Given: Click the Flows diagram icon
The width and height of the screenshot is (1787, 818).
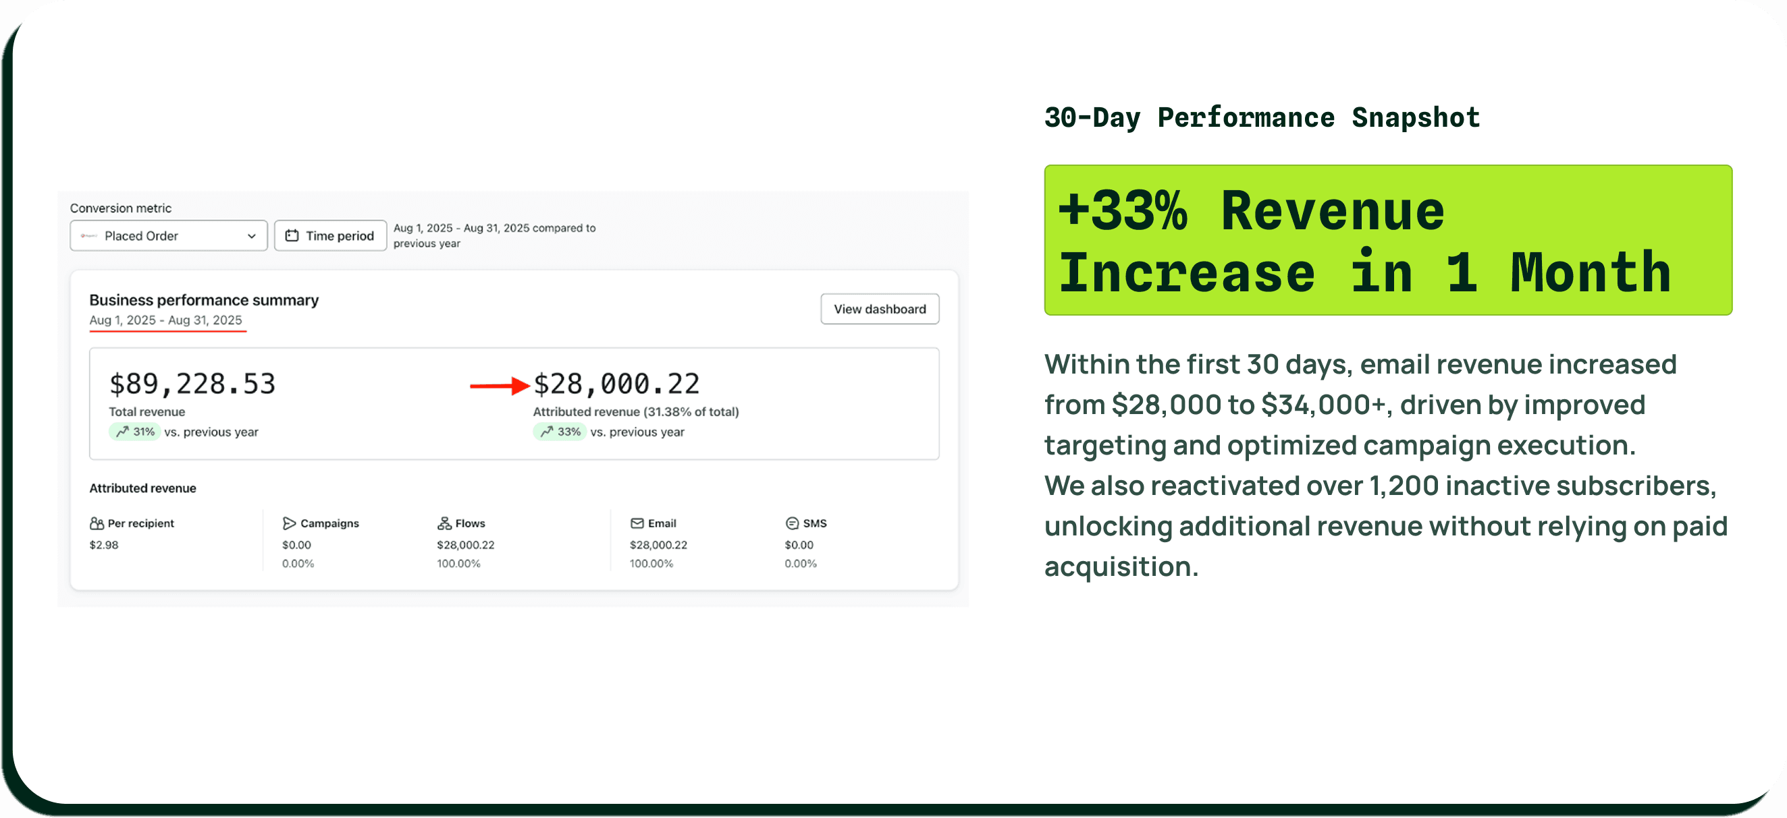Looking at the screenshot, I should point(444,523).
